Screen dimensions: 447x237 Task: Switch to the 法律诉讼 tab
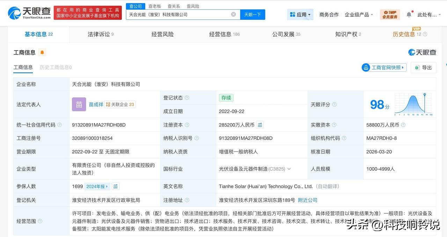(99, 34)
